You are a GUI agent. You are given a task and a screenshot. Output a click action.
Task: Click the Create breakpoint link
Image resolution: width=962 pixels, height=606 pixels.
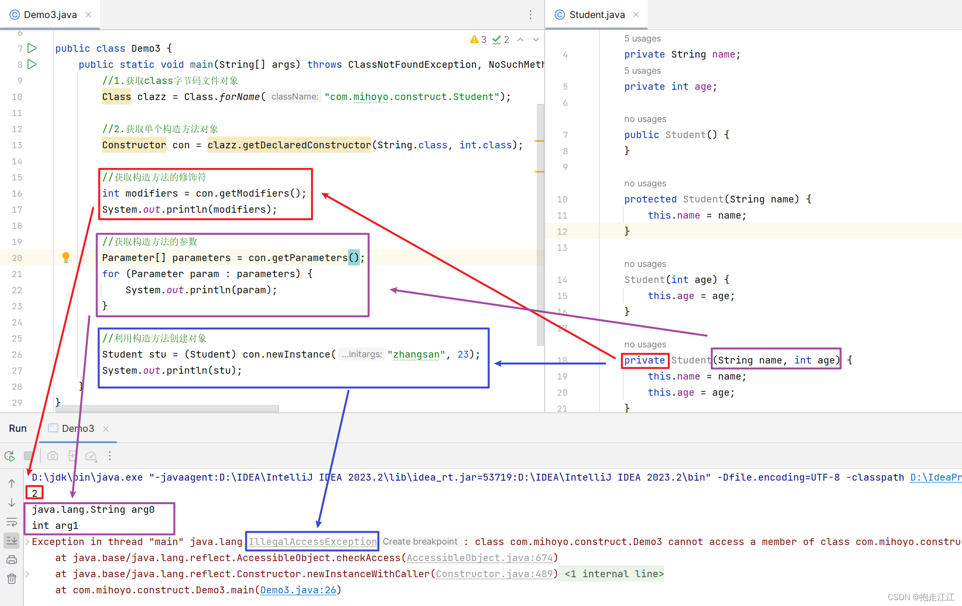coord(420,542)
